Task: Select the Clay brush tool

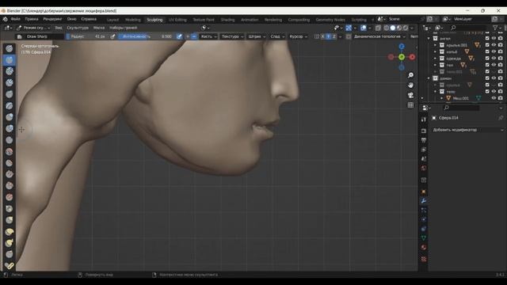Action: coord(10,71)
